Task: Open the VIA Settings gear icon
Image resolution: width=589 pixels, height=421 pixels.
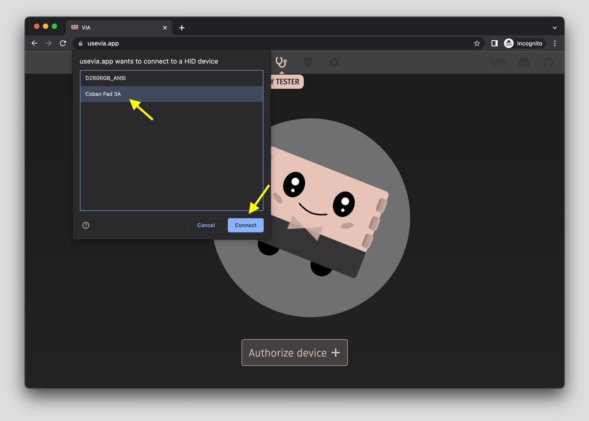Action: pos(334,62)
